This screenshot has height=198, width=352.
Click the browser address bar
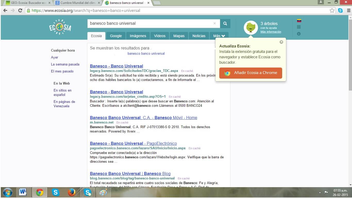pos(177,11)
